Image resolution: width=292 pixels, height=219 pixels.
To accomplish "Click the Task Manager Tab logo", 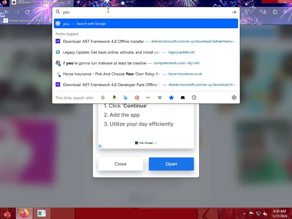I will [146, 143].
